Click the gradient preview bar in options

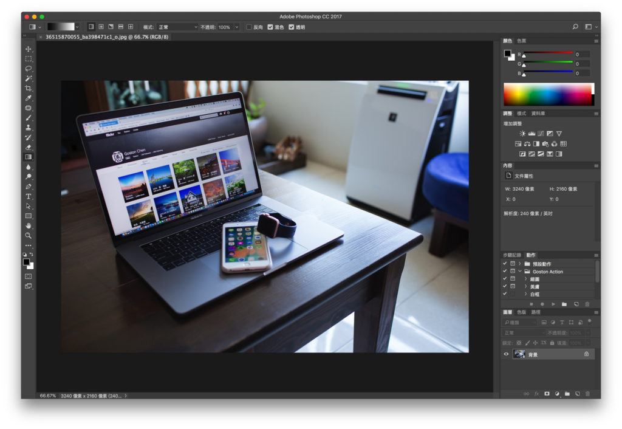pos(61,27)
